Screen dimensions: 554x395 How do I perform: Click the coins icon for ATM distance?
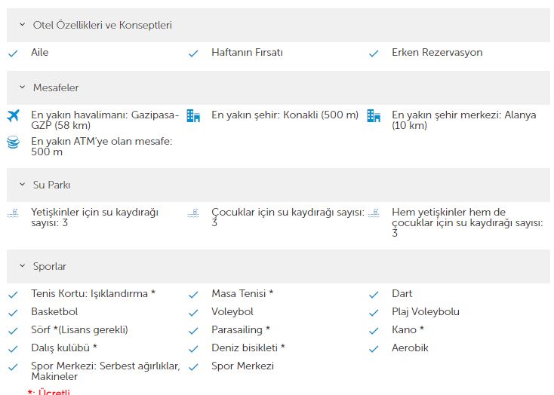click(13, 142)
